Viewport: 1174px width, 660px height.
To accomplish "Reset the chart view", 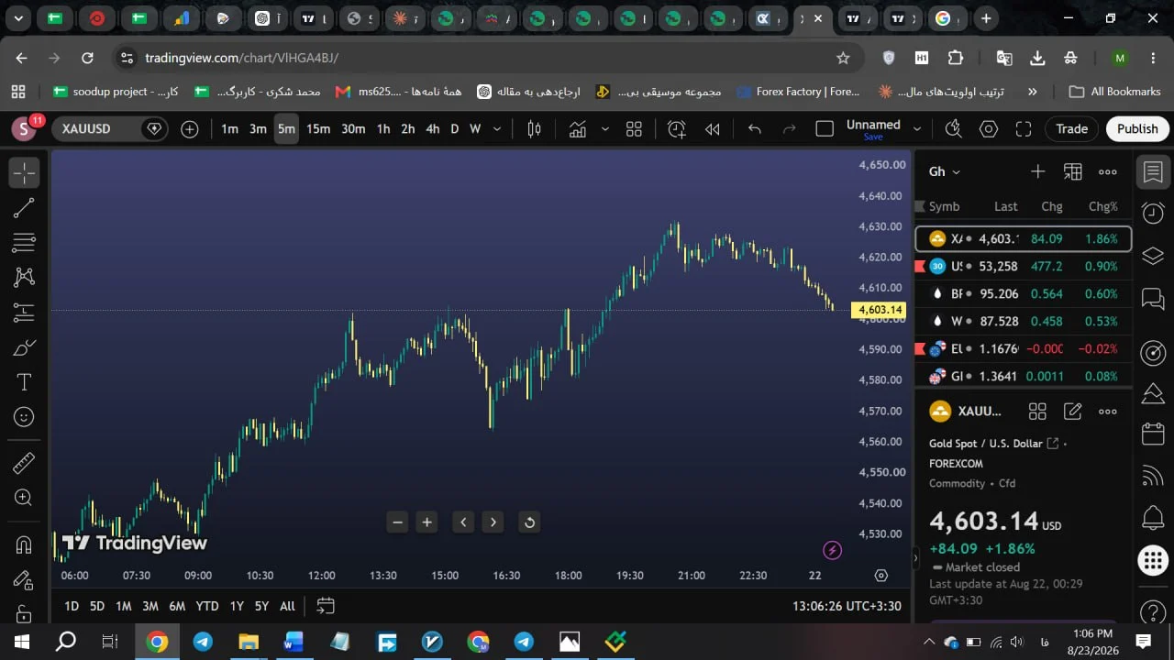I will (x=529, y=522).
